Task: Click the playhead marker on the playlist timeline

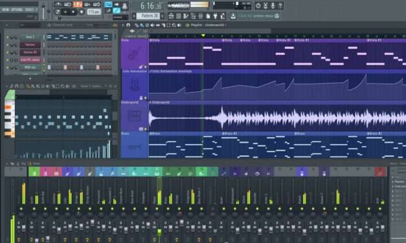Action: (x=203, y=36)
